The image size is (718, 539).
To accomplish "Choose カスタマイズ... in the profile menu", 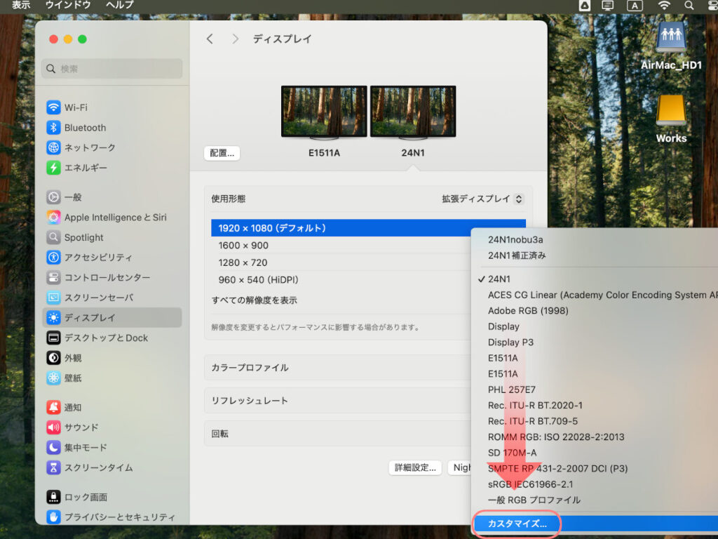I will pos(517,524).
